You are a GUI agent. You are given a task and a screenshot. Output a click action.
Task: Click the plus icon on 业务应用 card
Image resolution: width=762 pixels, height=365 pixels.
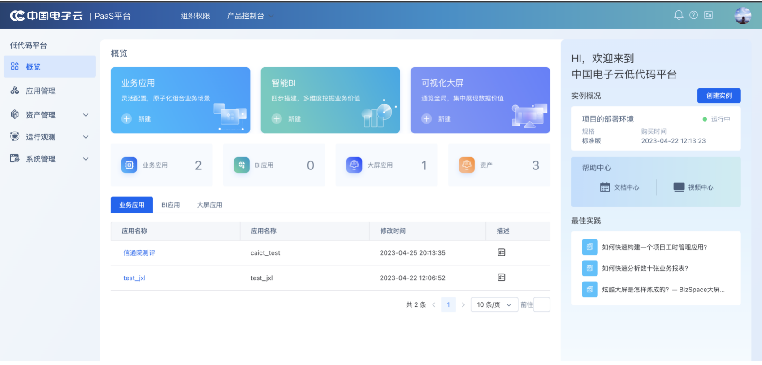point(127,118)
